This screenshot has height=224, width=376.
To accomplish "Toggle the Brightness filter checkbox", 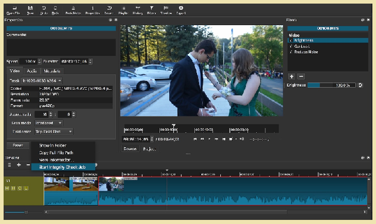I will [x=291, y=40].
